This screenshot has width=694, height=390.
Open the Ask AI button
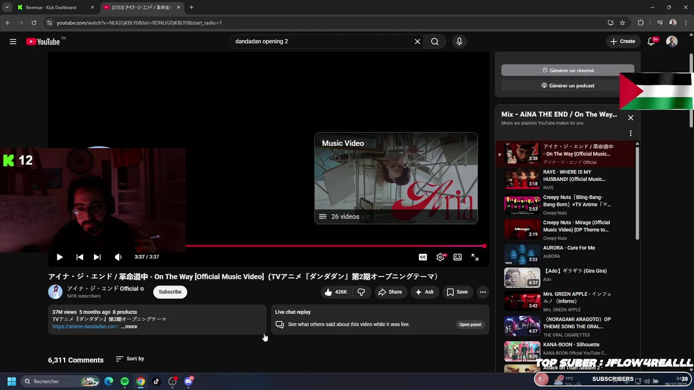[424, 292]
